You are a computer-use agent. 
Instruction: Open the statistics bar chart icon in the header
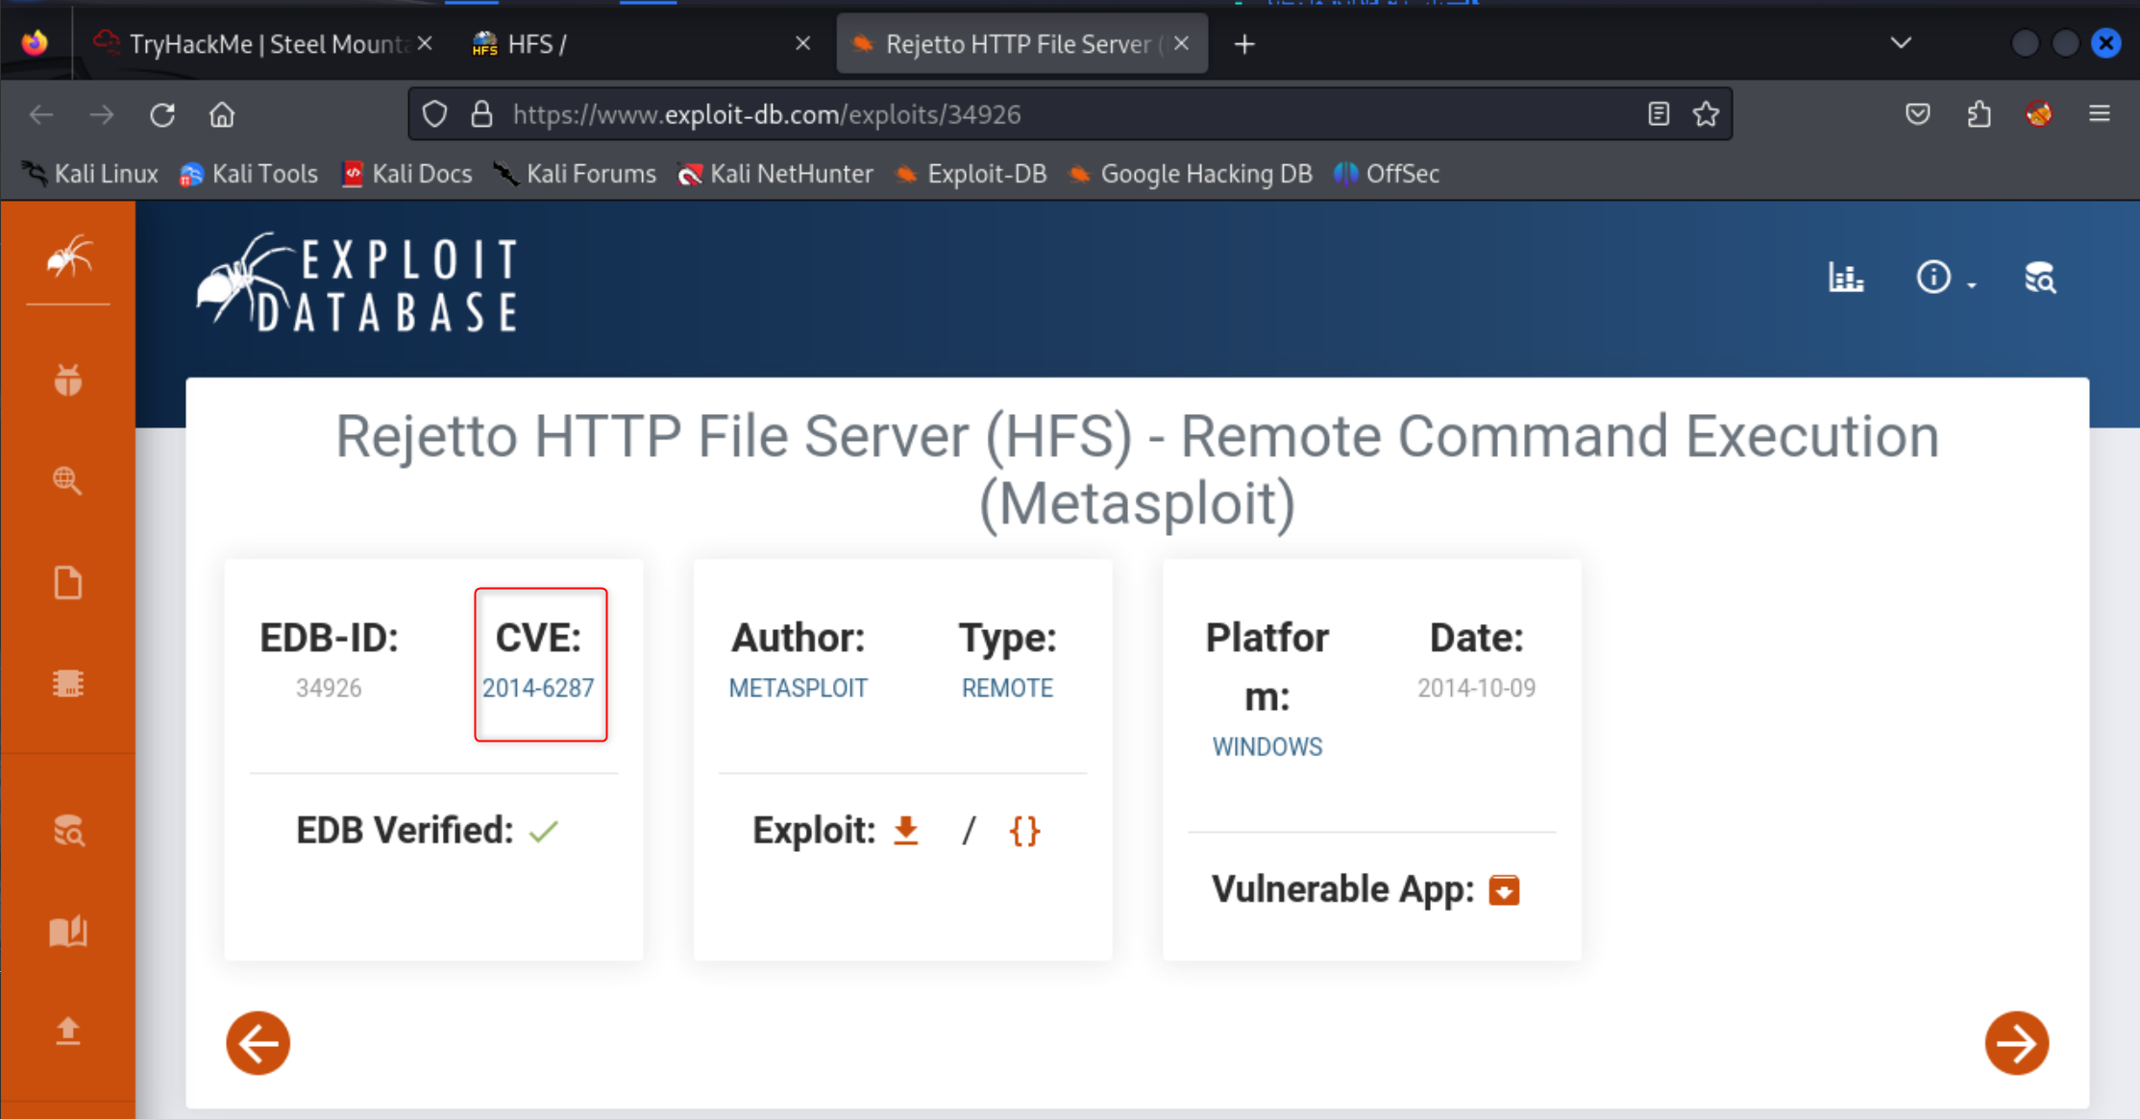coord(1845,279)
